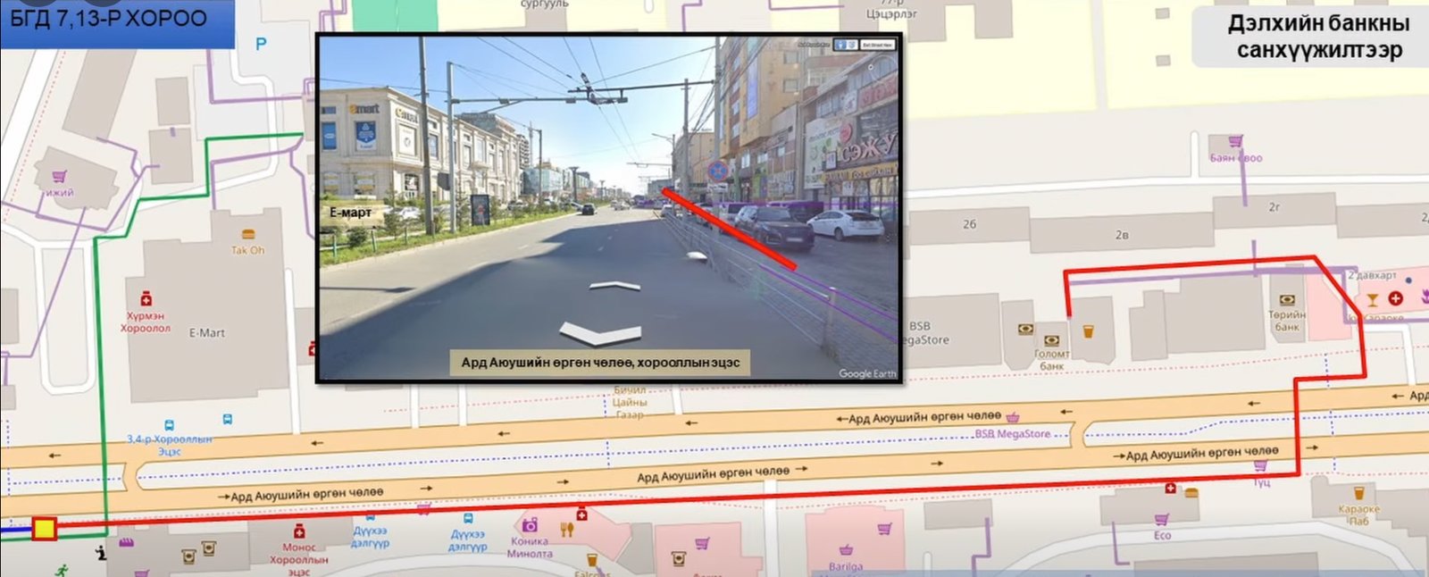The width and height of the screenshot is (1429, 577).
Task: Click the parking P symbol
Action: (x=261, y=44)
